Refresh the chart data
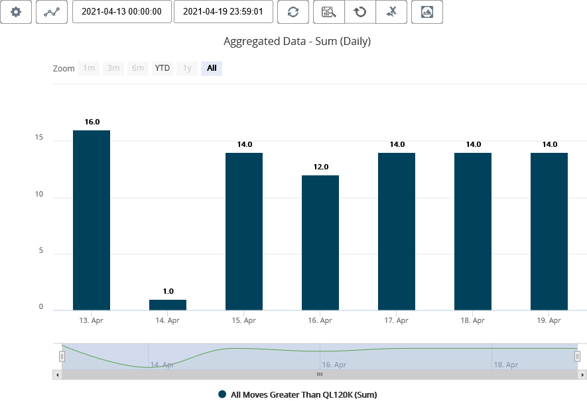 tap(293, 12)
